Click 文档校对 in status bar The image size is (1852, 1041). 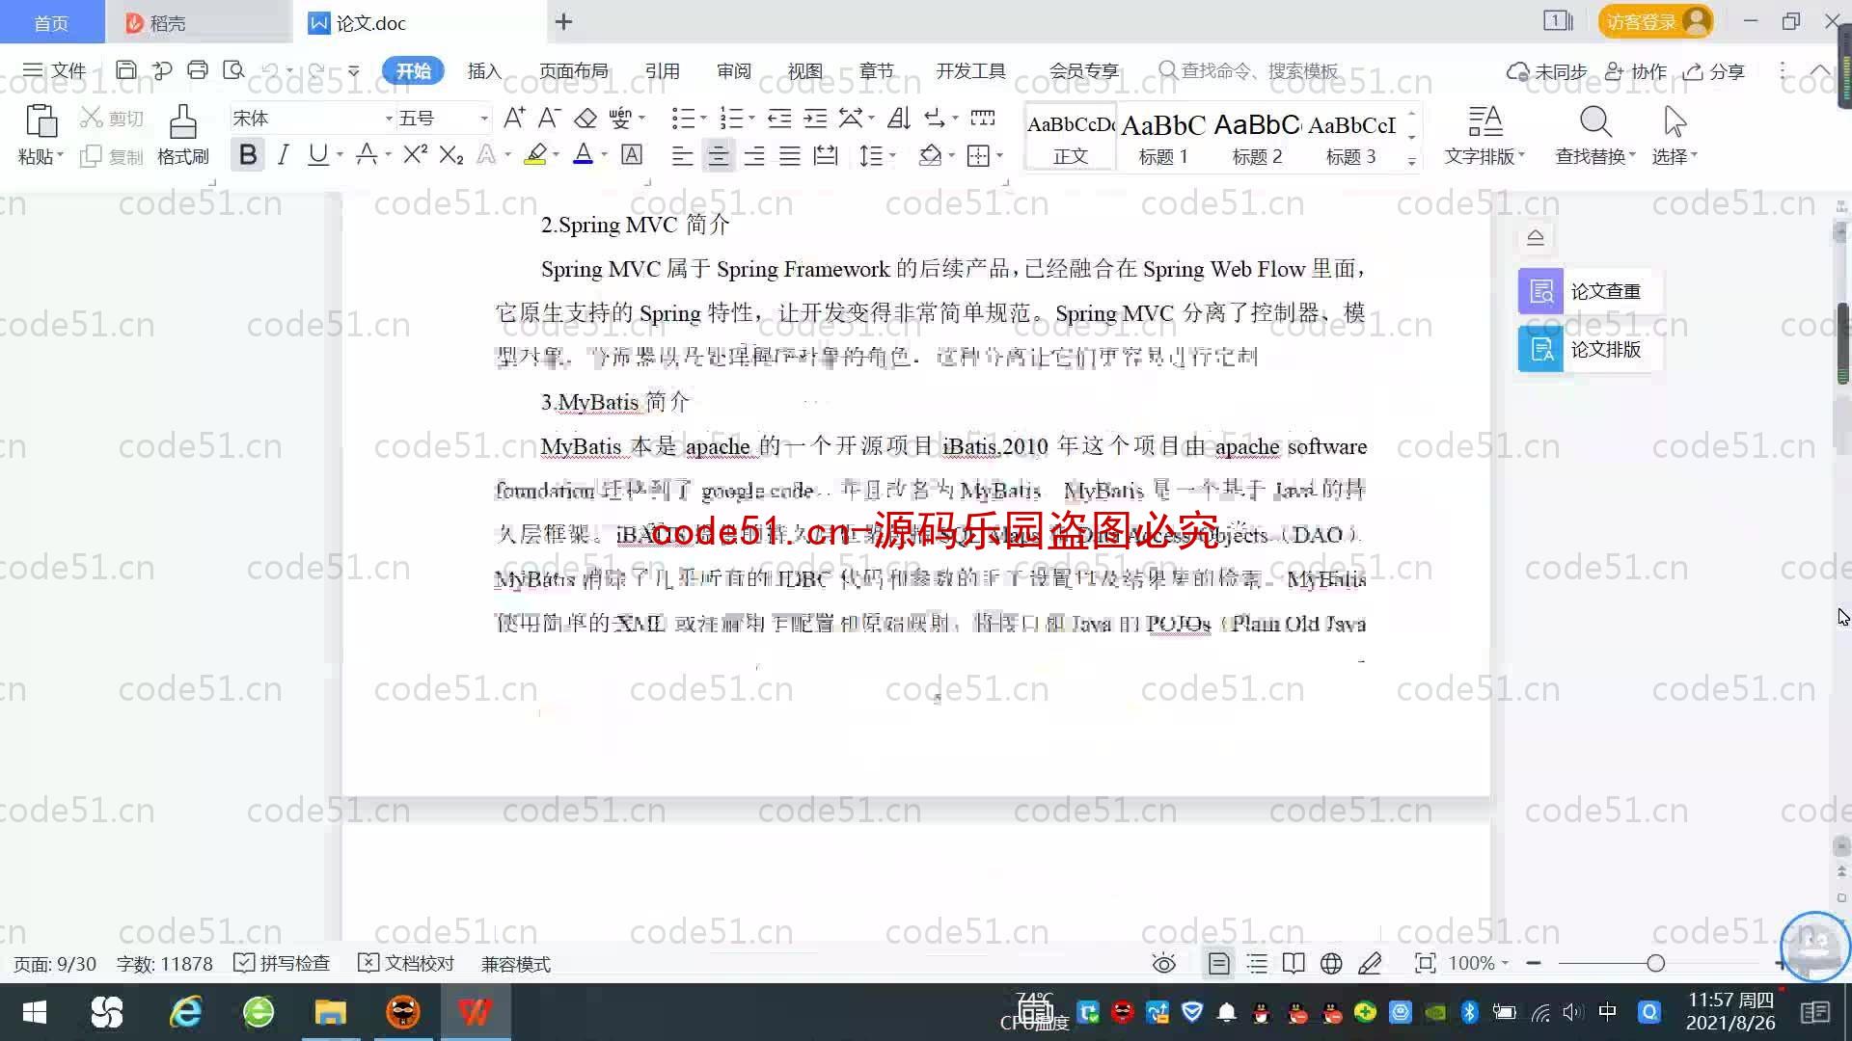[406, 964]
